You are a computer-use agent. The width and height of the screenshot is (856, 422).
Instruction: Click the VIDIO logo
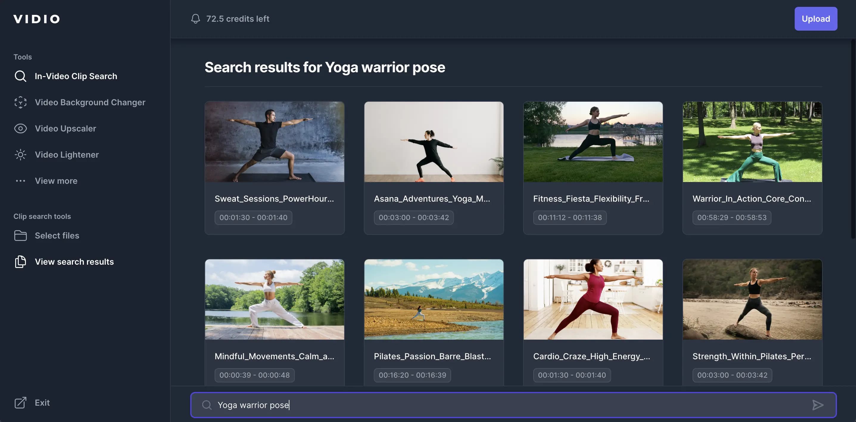pyautogui.click(x=37, y=19)
